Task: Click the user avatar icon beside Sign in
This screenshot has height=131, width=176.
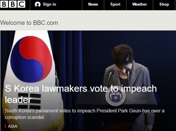Action: 38,4
